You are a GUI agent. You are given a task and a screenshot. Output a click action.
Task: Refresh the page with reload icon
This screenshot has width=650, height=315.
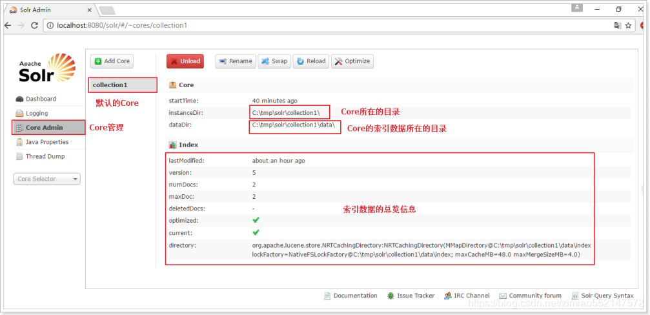pos(35,25)
